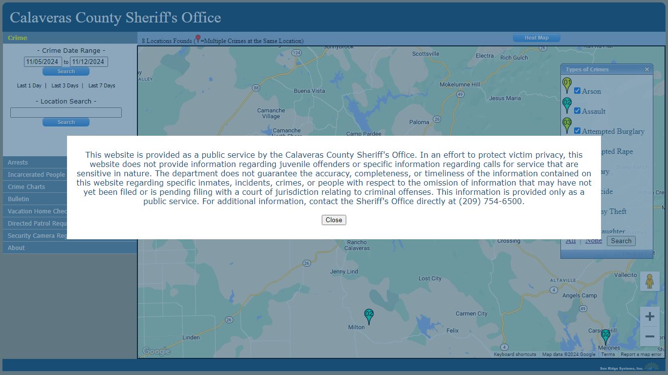
Task: Open the Crime menu section
Action: coord(70,38)
